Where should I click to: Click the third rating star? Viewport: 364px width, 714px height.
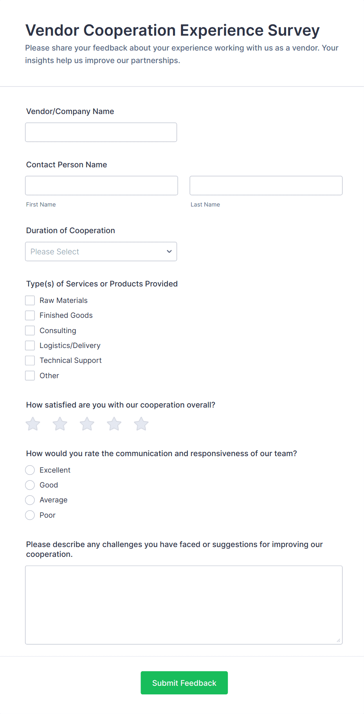click(x=87, y=424)
